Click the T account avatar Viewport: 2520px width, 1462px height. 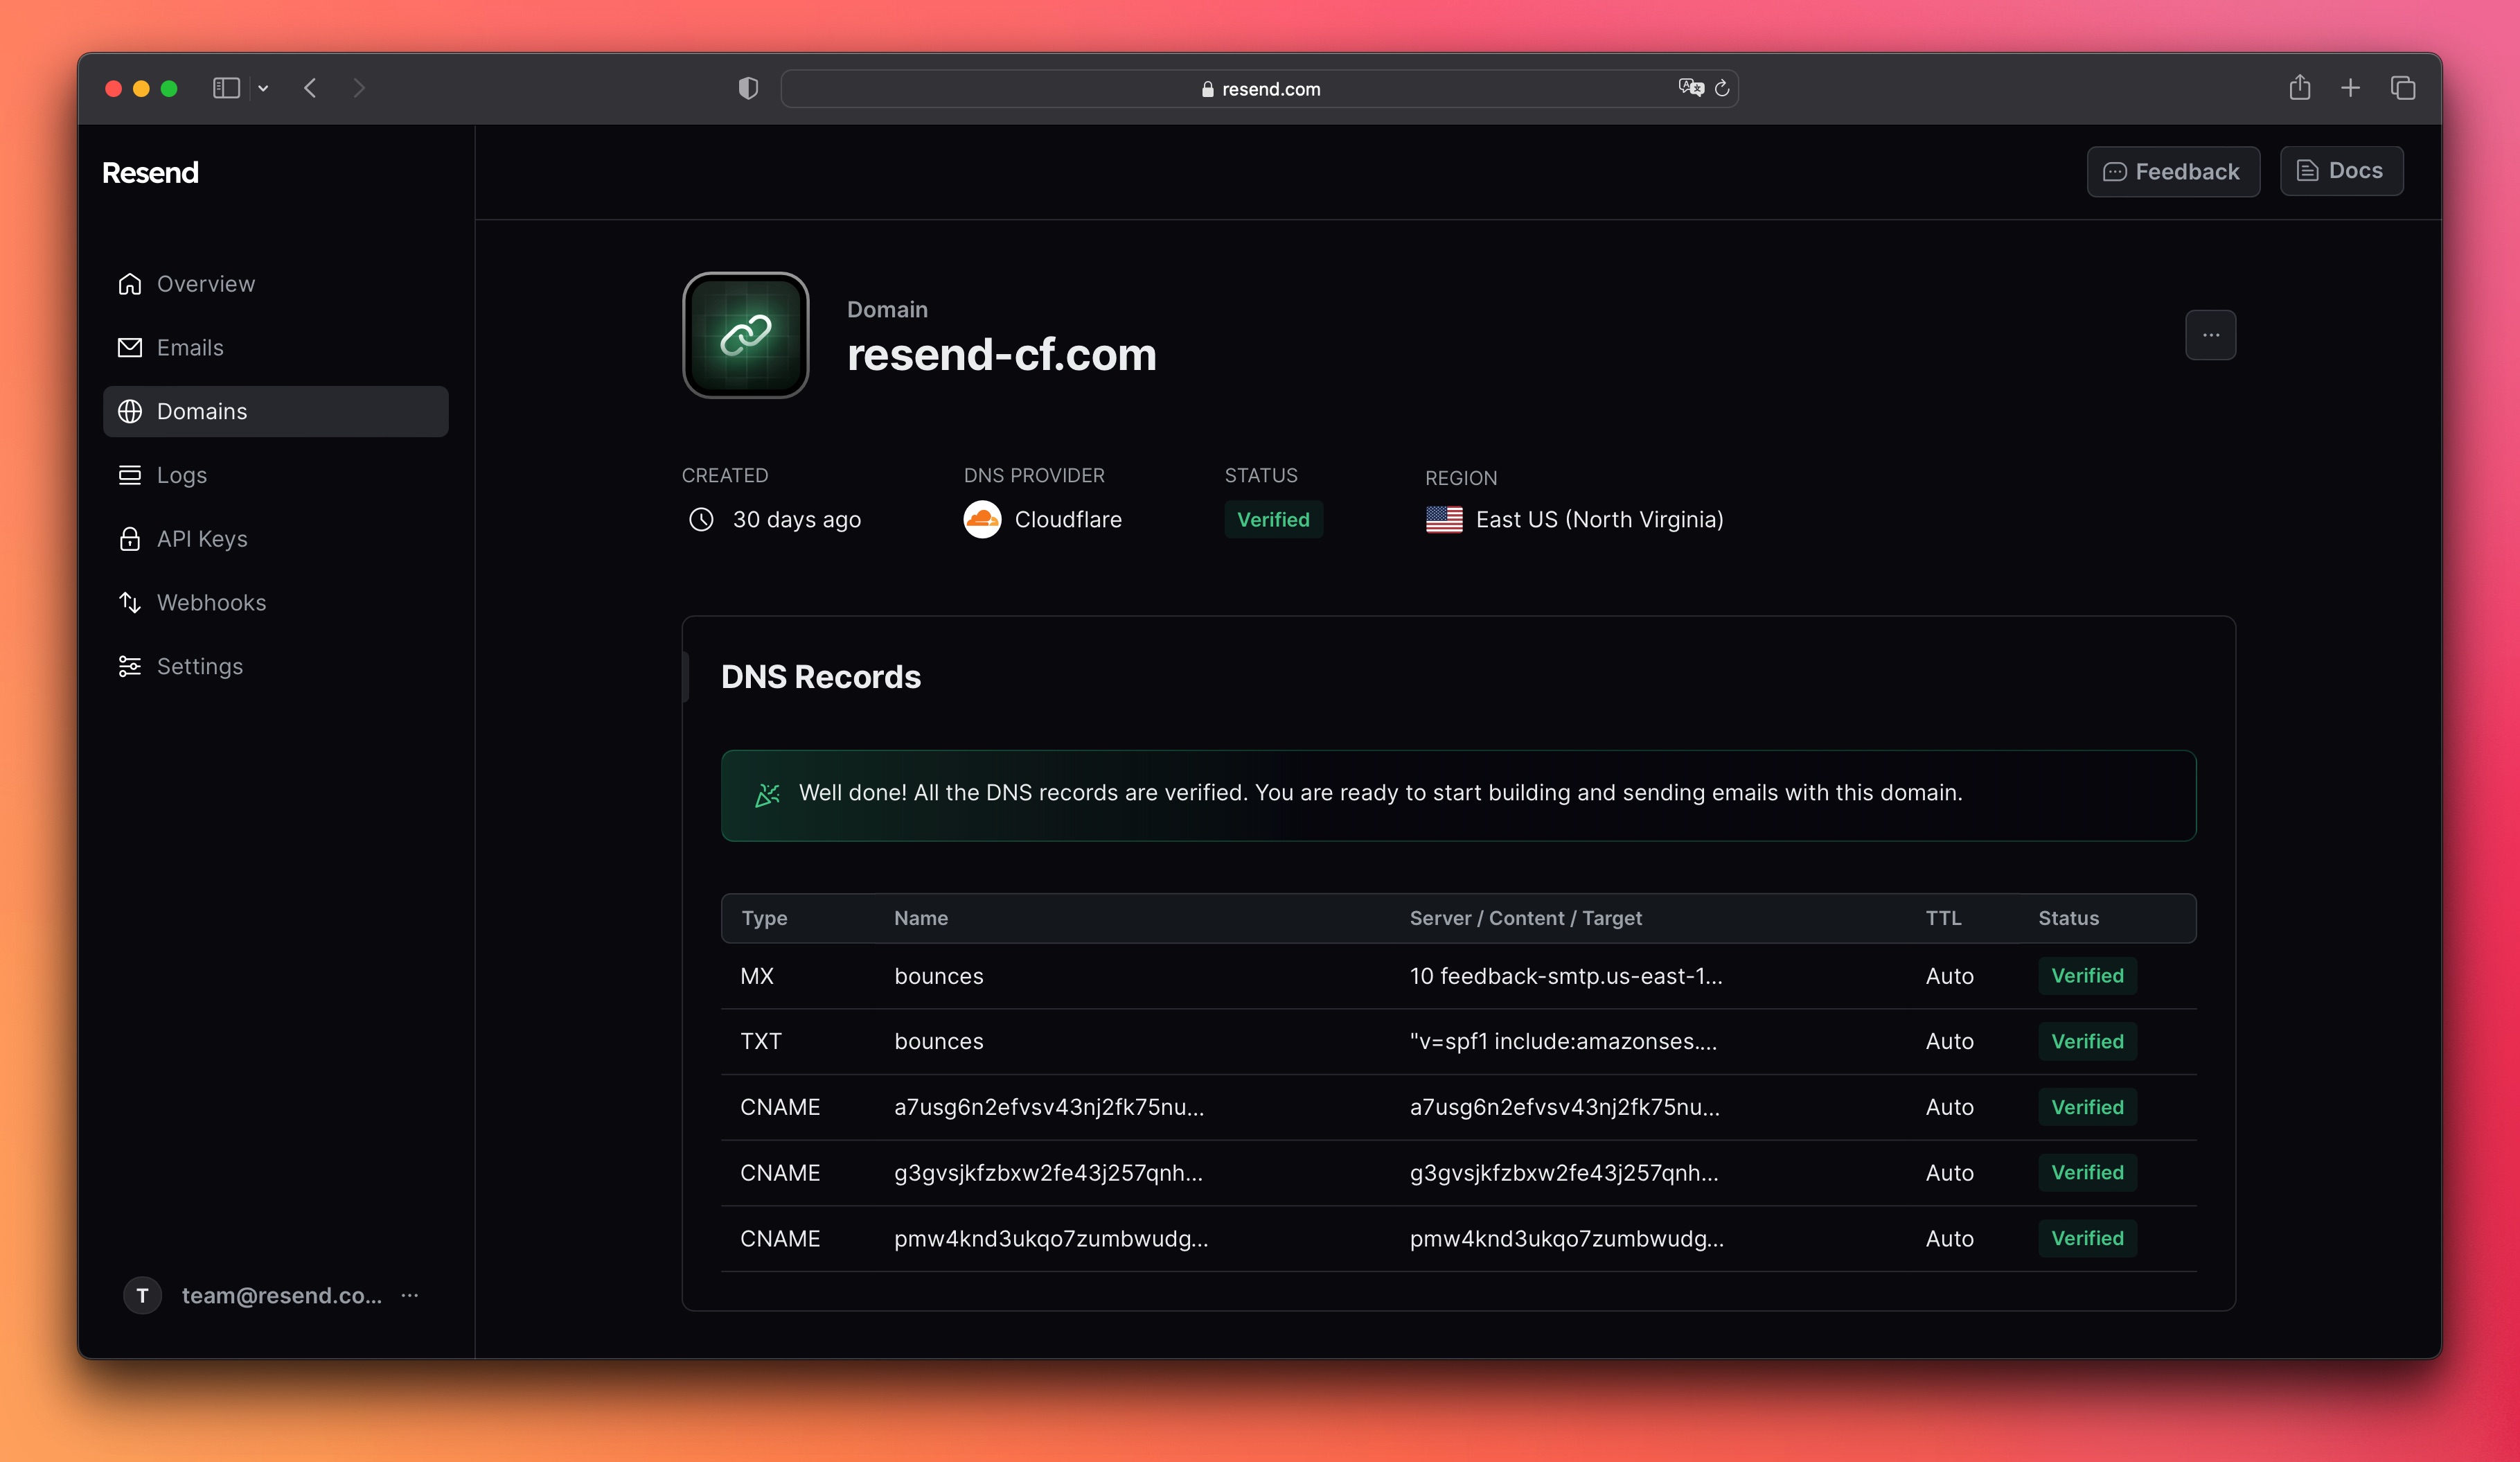point(142,1295)
